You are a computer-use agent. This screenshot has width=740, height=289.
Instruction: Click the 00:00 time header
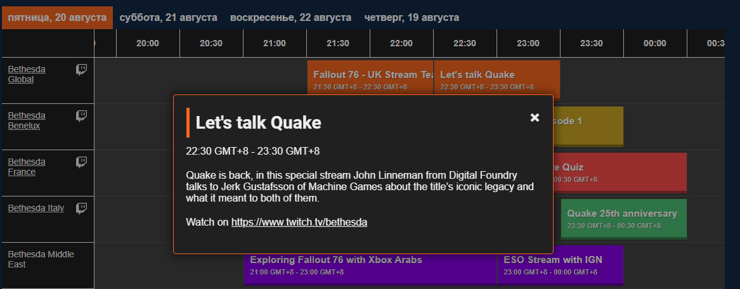tap(655, 43)
